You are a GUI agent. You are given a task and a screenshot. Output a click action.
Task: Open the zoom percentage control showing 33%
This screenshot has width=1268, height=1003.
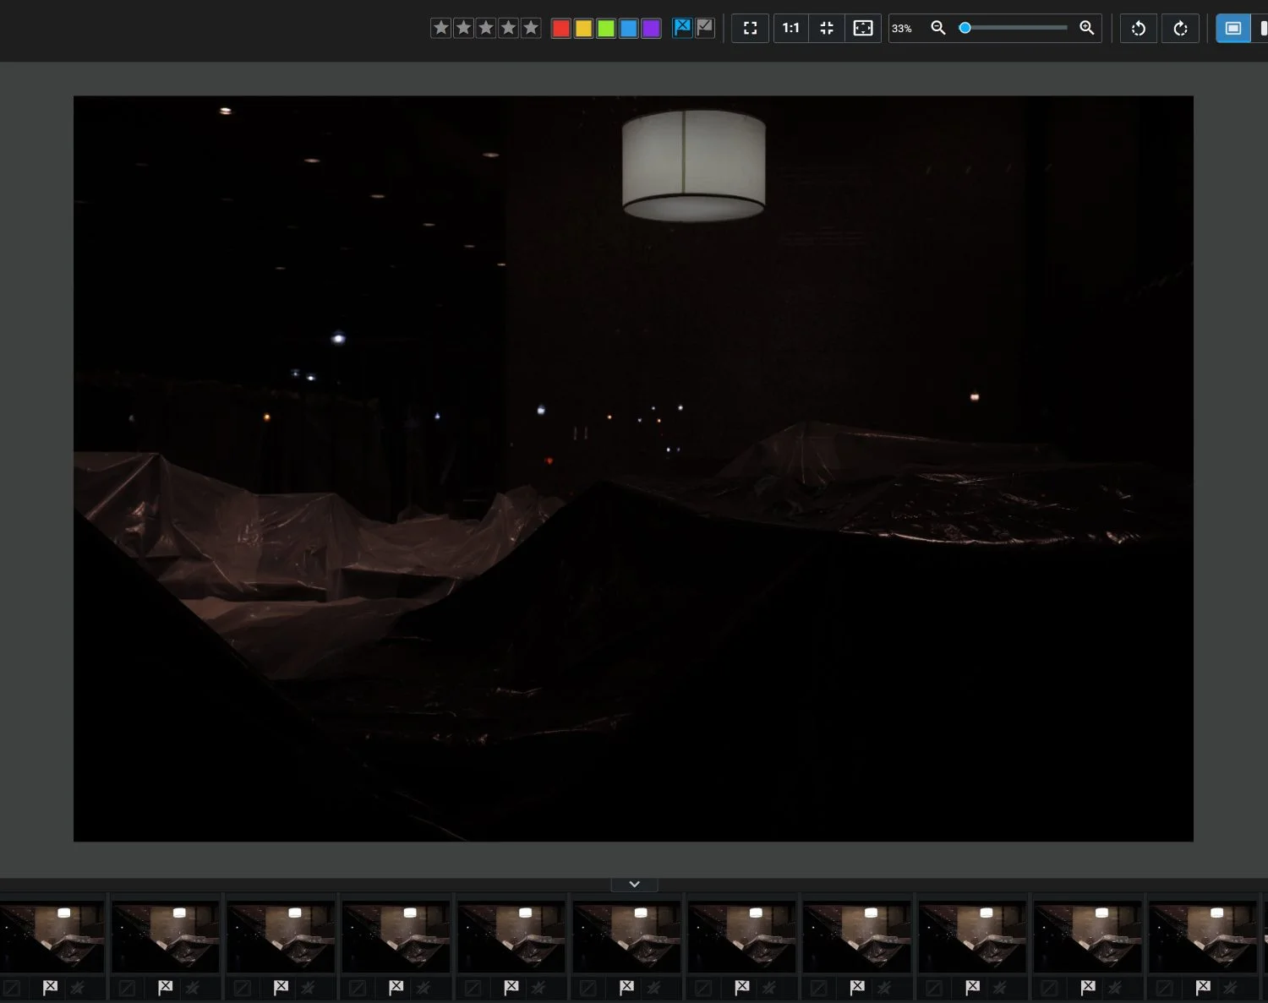point(902,28)
